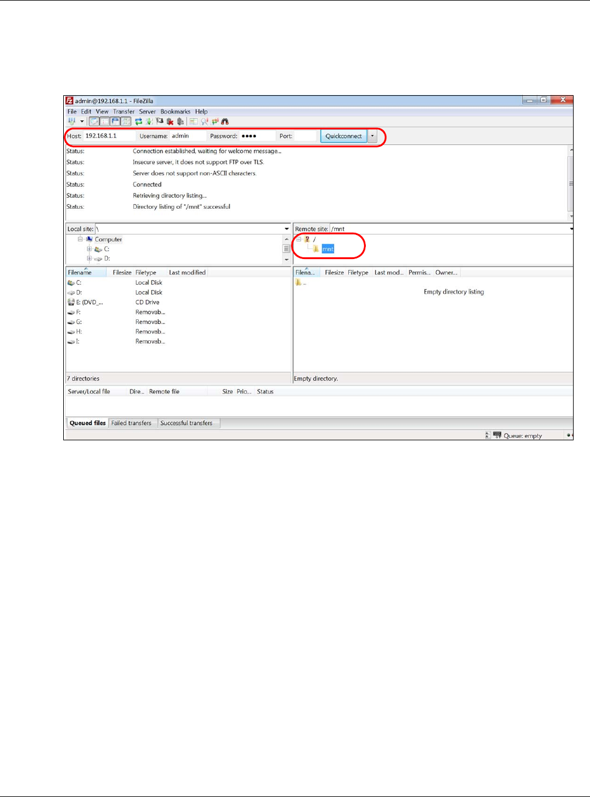Click the Username input field

click(x=188, y=136)
